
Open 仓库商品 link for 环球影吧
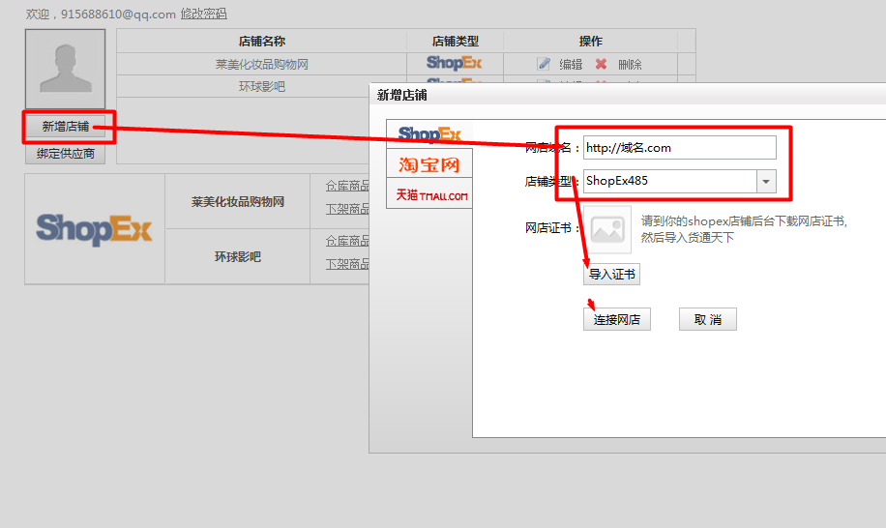(347, 241)
